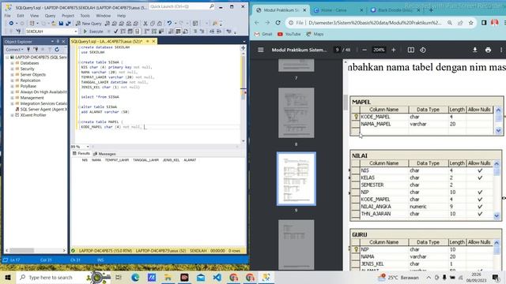Open the Tools menu in SSMS
The width and height of the screenshot is (506, 284).
[85, 16]
